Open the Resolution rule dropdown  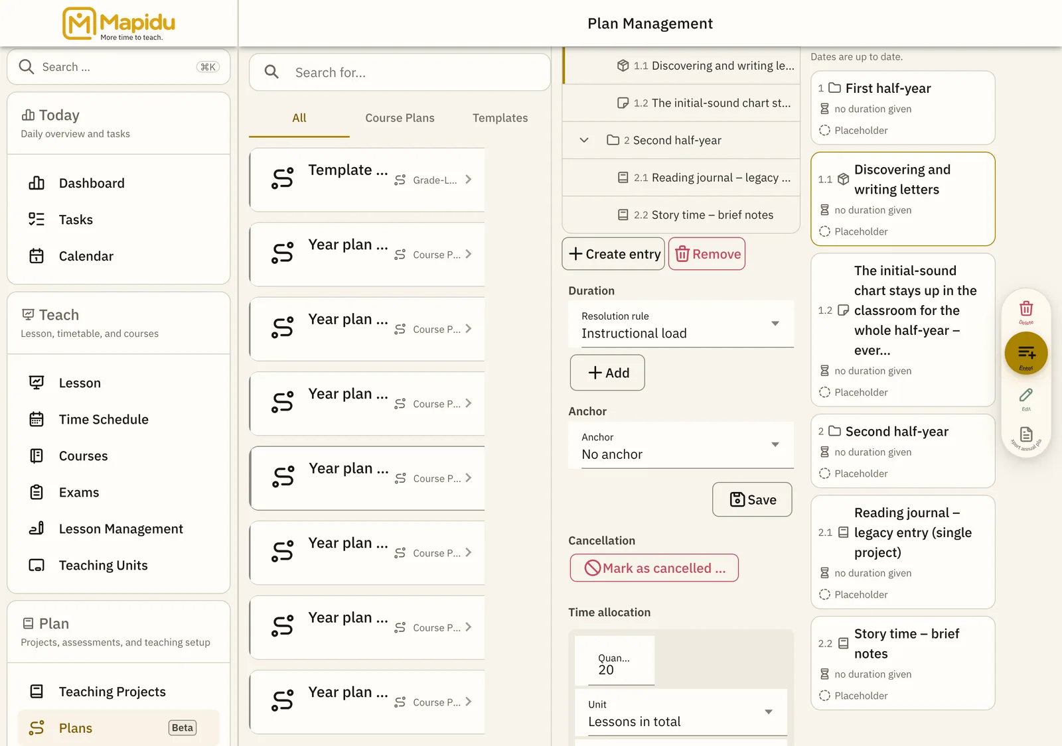[681, 324]
